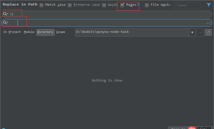Click the Nothing to show message
The width and height of the screenshot is (214, 129).
pyautogui.click(x=107, y=80)
